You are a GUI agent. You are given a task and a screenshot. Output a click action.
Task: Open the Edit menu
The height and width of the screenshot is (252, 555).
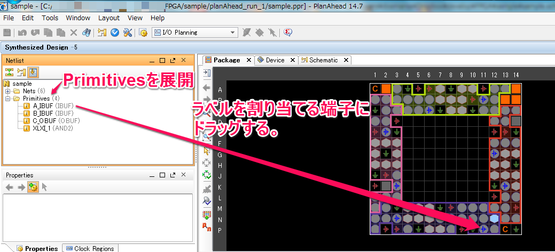(28, 18)
